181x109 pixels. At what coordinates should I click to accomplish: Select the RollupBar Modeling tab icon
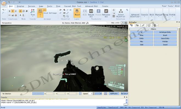[143, 25]
